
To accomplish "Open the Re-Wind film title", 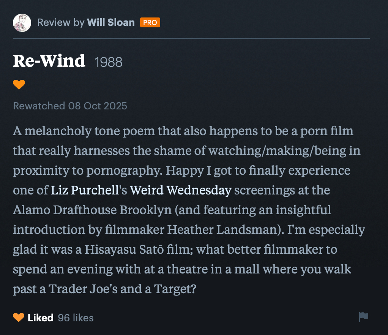I will coord(49,61).
